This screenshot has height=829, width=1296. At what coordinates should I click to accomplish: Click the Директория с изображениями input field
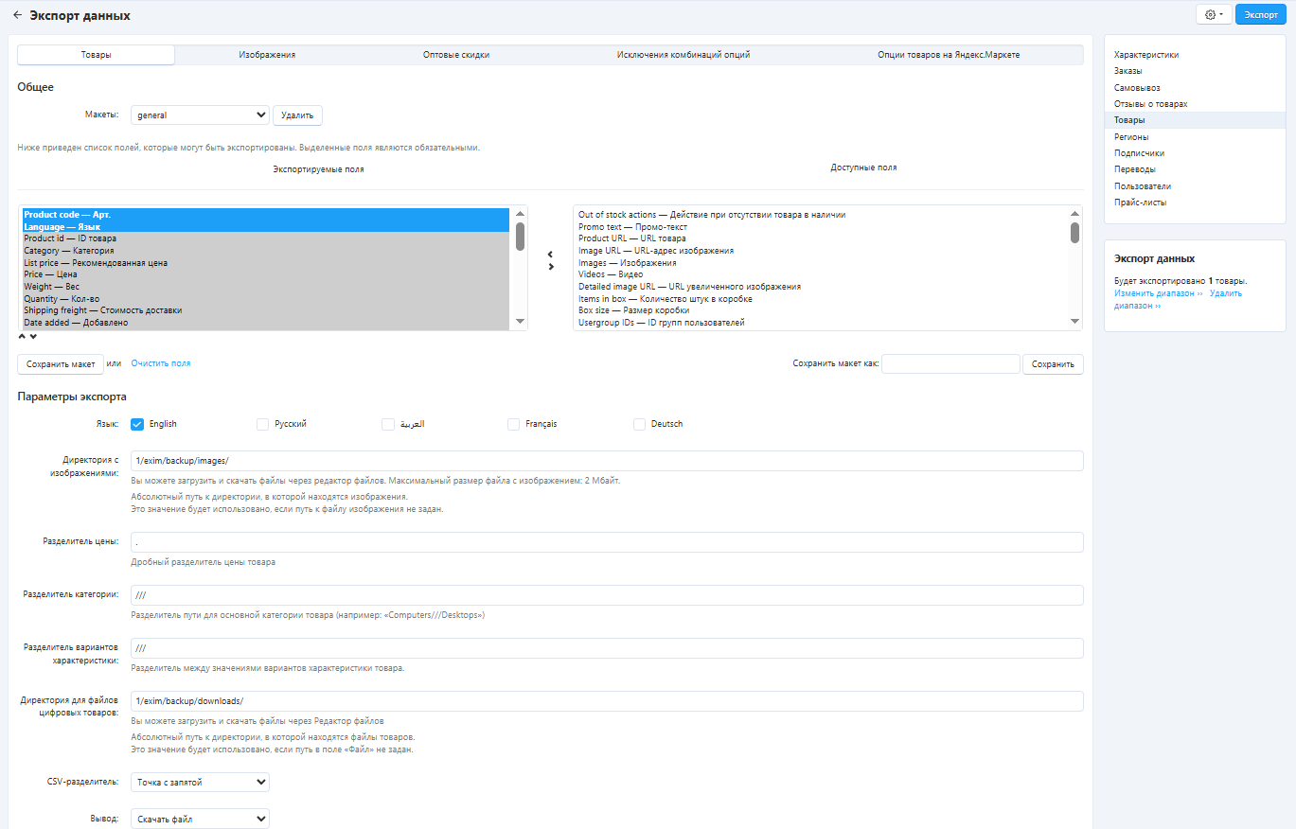607,461
